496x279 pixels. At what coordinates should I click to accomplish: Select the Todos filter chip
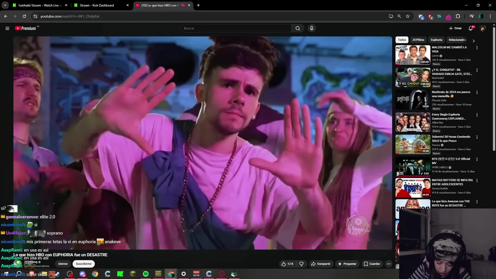pyautogui.click(x=402, y=40)
